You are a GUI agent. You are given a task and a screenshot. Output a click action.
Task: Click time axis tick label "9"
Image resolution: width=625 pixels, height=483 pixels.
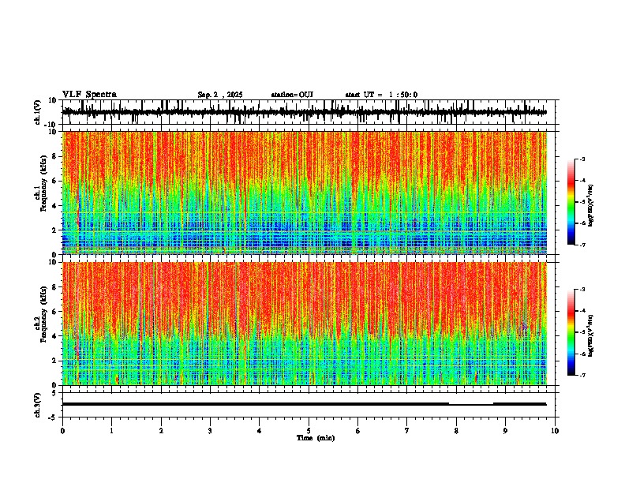click(x=505, y=431)
